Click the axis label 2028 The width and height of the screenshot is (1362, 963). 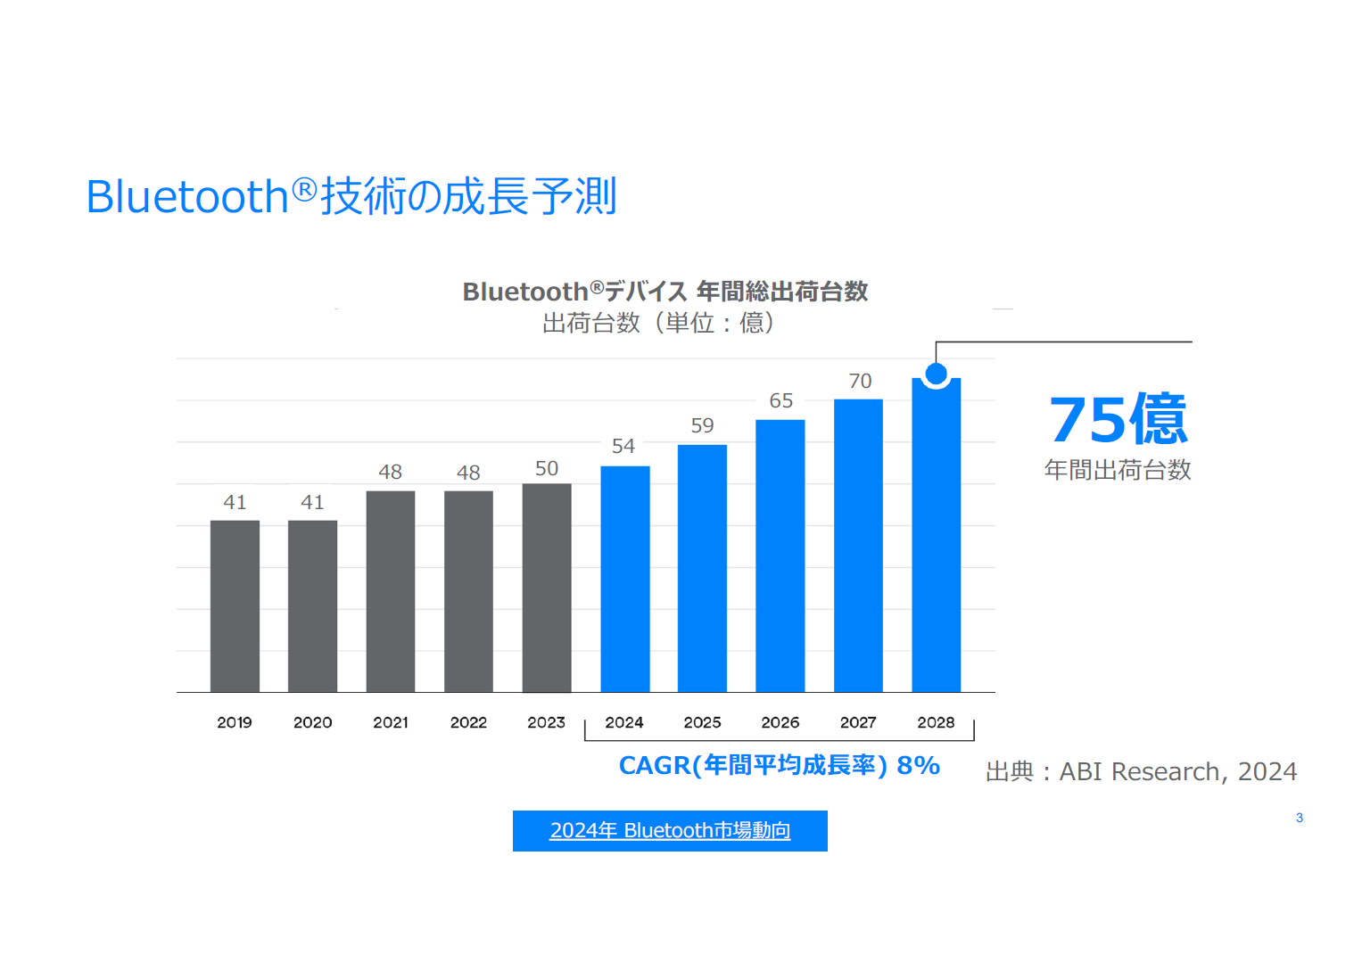point(936,722)
